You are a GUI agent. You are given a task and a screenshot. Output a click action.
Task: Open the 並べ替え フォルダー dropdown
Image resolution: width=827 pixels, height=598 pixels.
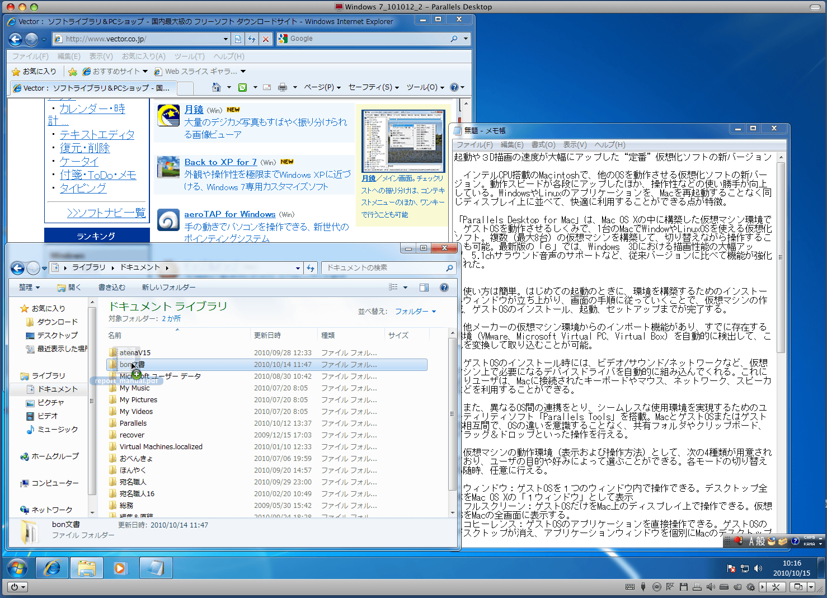(415, 312)
